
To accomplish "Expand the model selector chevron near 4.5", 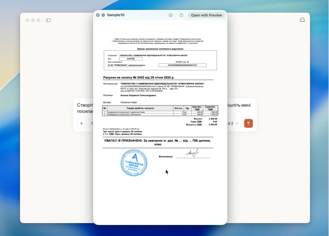I will (237, 123).
